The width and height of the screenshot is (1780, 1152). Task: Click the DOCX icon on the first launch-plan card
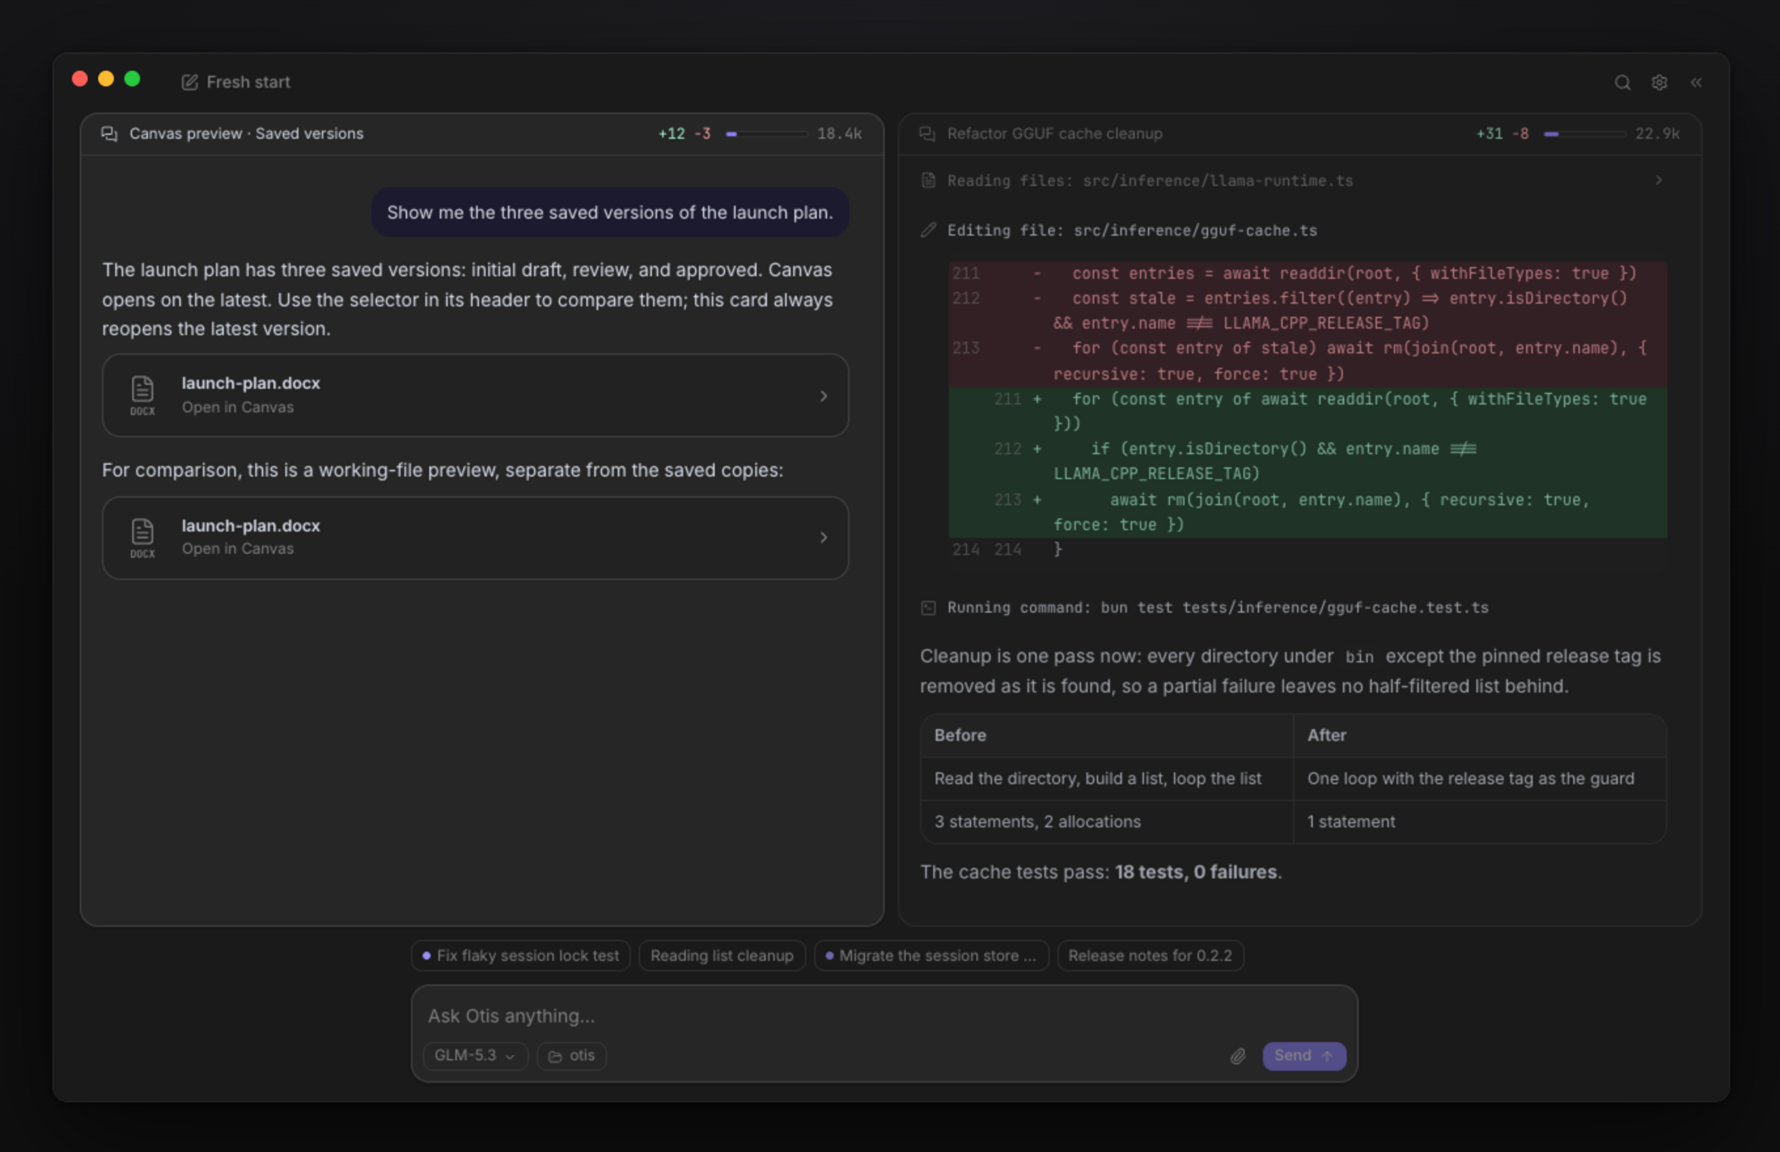point(142,396)
